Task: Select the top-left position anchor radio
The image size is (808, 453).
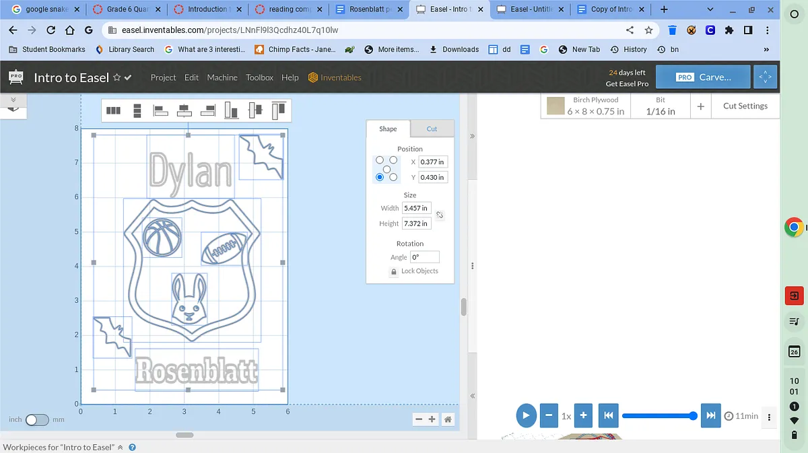Action: pos(380,160)
